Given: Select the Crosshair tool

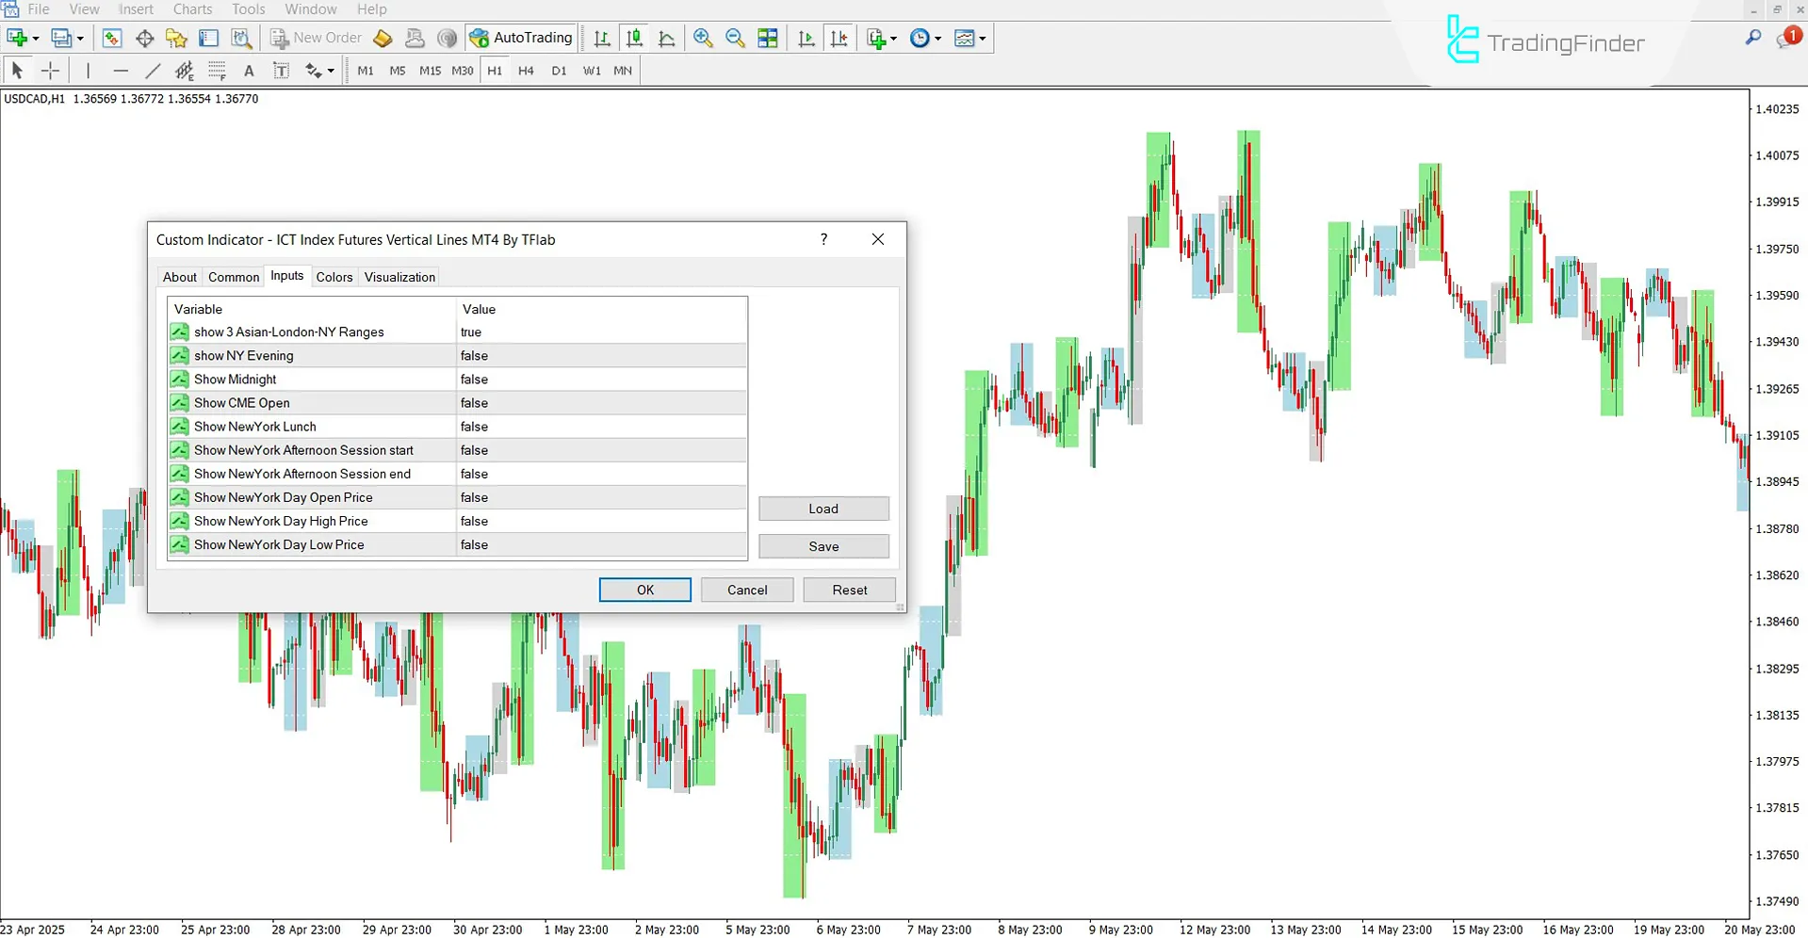Looking at the screenshot, I should pyautogui.click(x=50, y=70).
